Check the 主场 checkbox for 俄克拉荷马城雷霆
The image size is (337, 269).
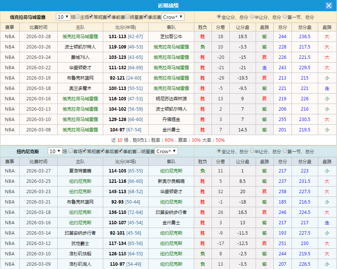tap(77, 17)
